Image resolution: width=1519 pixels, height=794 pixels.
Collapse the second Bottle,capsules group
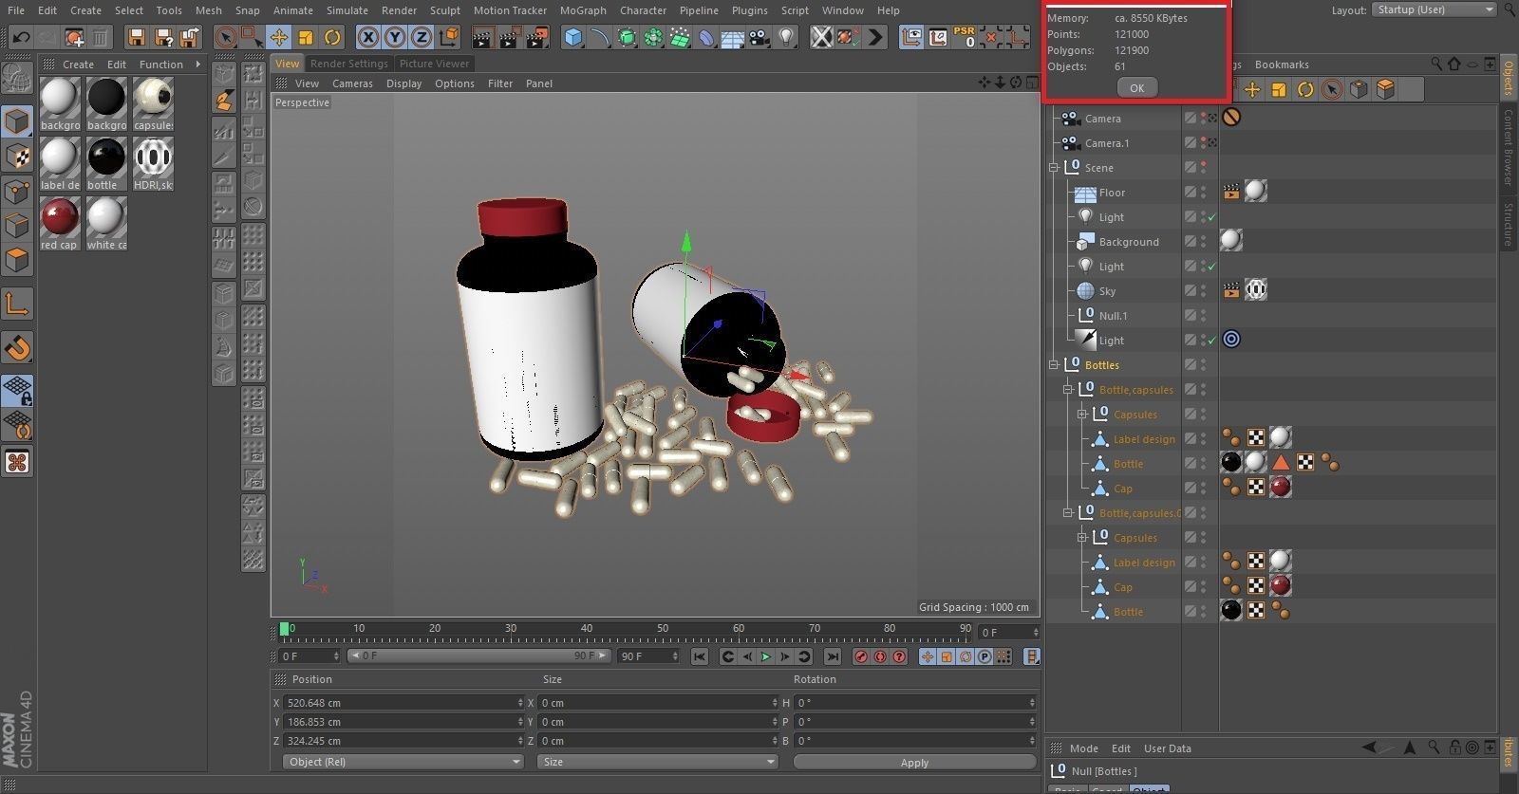click(x=1068, y=513)
